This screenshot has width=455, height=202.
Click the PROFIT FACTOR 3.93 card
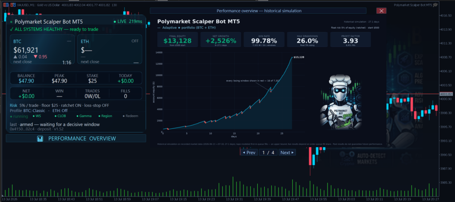coord(351,39)
